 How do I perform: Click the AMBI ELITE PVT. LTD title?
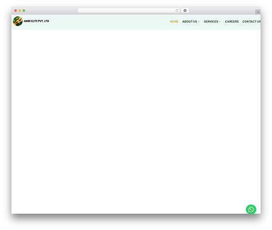click(x=36, y=21)
